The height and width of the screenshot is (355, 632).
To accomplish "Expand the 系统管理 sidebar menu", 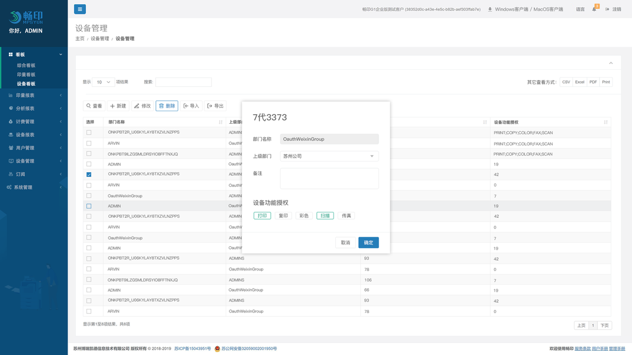I will 61,187.
